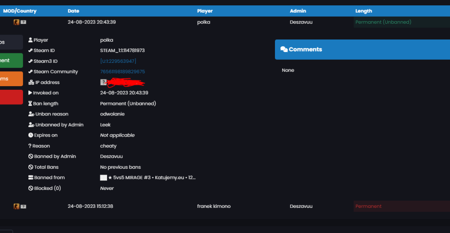The width and height of the screenshot is (450, 233).
Task: Sort bans by the Date column header
Action: coord(73,11)
